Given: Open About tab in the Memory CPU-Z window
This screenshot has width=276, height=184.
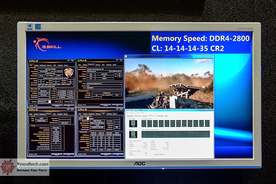Looking at the screenshot, I should [65, 114].
